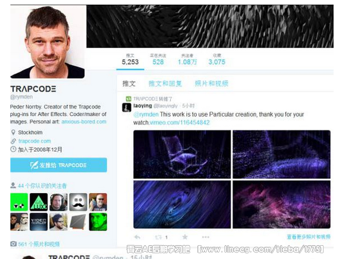Click the 发推给 TRAPCODE button
348x259 pixels.
(x=59, y=165)
